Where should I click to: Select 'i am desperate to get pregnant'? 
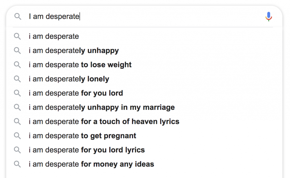tap(144, 136)
